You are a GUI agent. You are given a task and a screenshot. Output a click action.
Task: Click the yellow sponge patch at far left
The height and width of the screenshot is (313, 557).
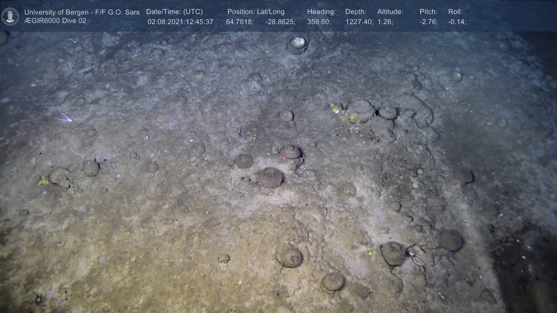(x=43, y=181)
